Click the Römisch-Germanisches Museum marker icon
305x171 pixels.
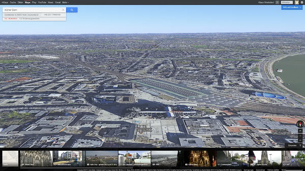(x=189, y=128)
